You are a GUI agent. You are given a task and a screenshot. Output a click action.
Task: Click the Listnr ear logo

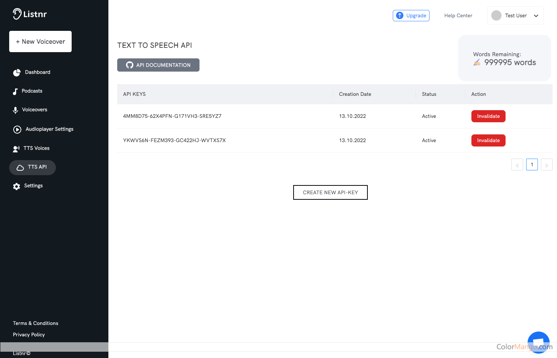coord(17,14)
